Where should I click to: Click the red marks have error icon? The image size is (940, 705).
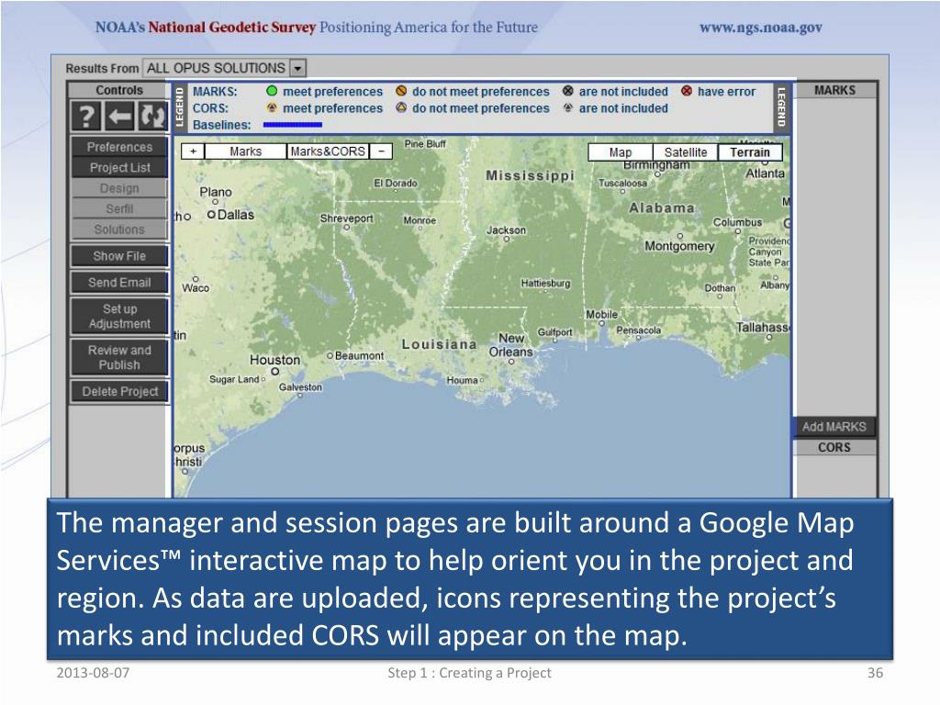(687, 92)
